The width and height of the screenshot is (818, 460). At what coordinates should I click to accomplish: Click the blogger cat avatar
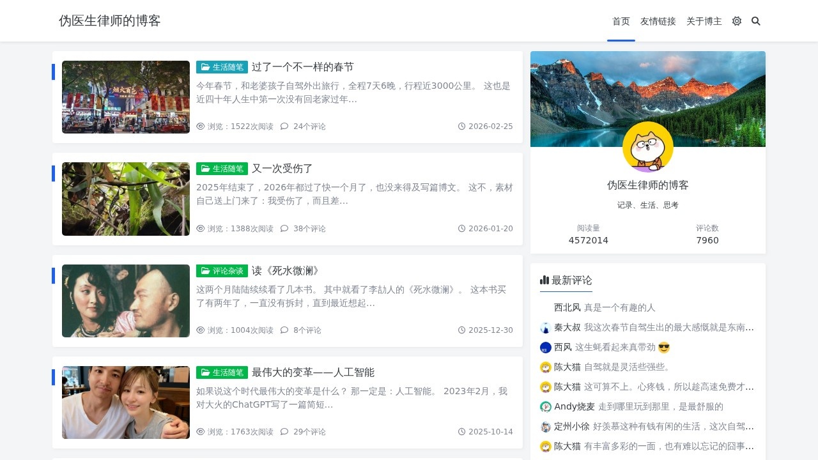click(x=648, y=147)
